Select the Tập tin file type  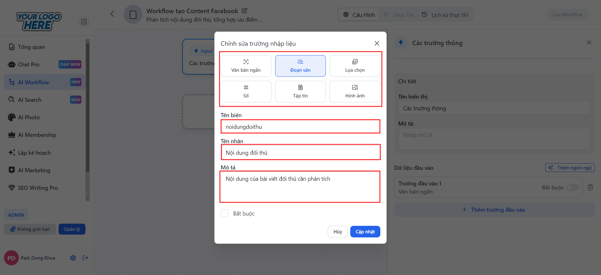pyautogui.click(x=300, y=91)
